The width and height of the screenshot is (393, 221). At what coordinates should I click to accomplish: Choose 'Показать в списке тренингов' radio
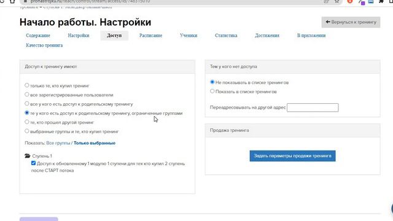[x=212, y=91]
